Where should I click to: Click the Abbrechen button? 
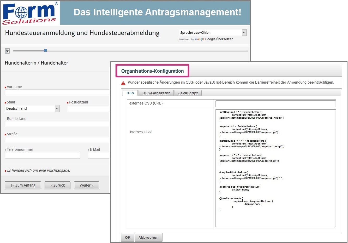148,238
